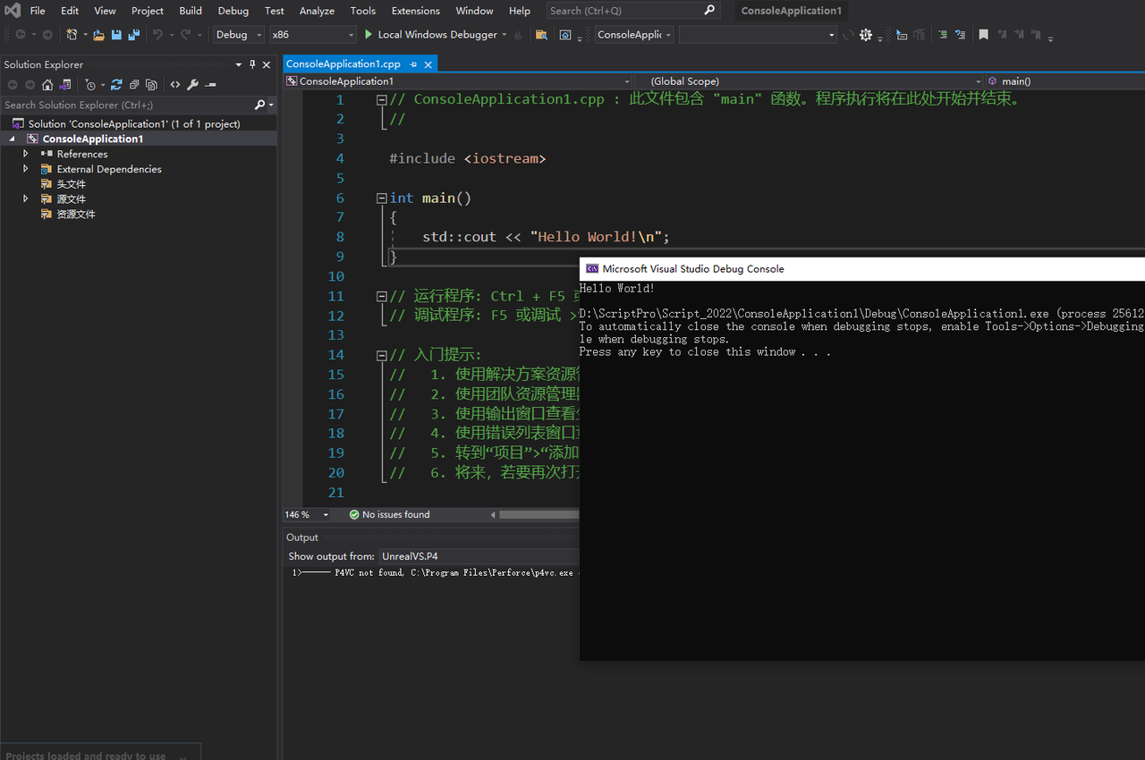Click the gear settings icon in toolbar
Image resolution: width=1145 pixels, height=760 pixels.
(866, 35)
